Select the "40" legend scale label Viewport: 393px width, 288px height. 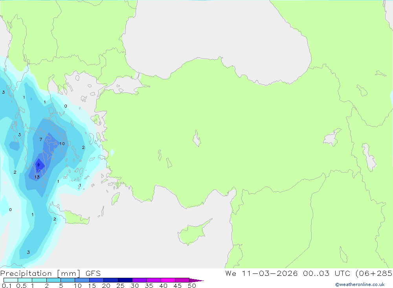tap(163, 286)
